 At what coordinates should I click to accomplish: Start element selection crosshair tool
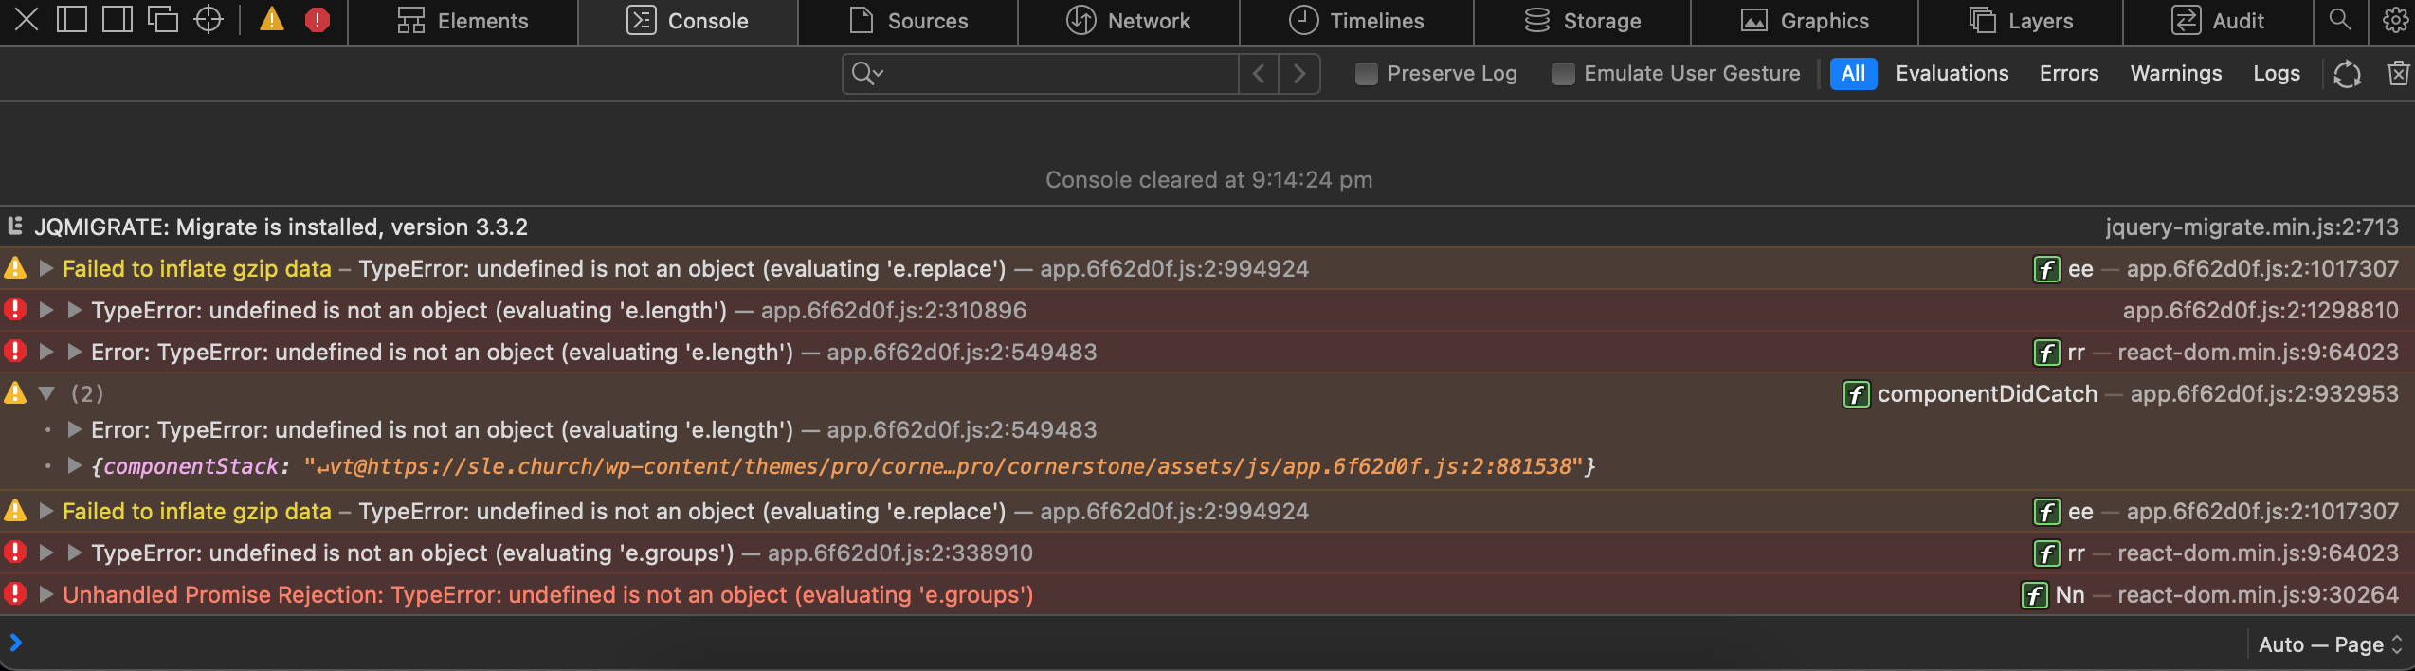click(209, 20)
